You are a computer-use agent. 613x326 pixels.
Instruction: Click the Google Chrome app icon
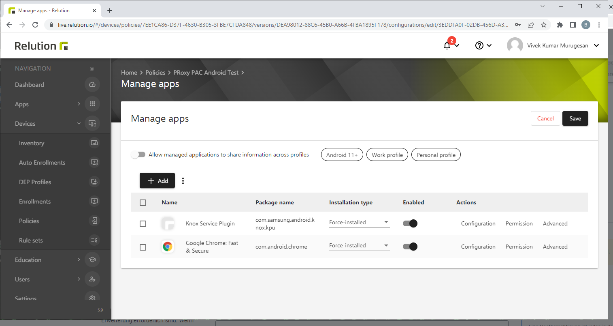point(168,247)
